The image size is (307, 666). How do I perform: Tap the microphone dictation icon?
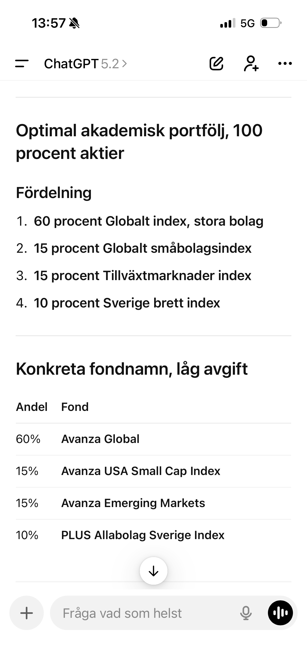(x=246, y=613)
